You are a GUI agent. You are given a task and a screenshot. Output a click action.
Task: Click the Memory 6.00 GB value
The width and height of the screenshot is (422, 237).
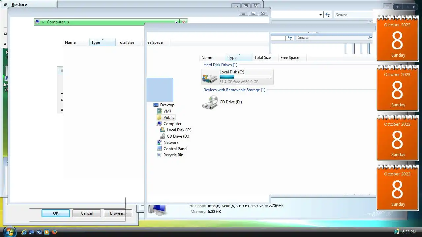[x=214, y=212]
